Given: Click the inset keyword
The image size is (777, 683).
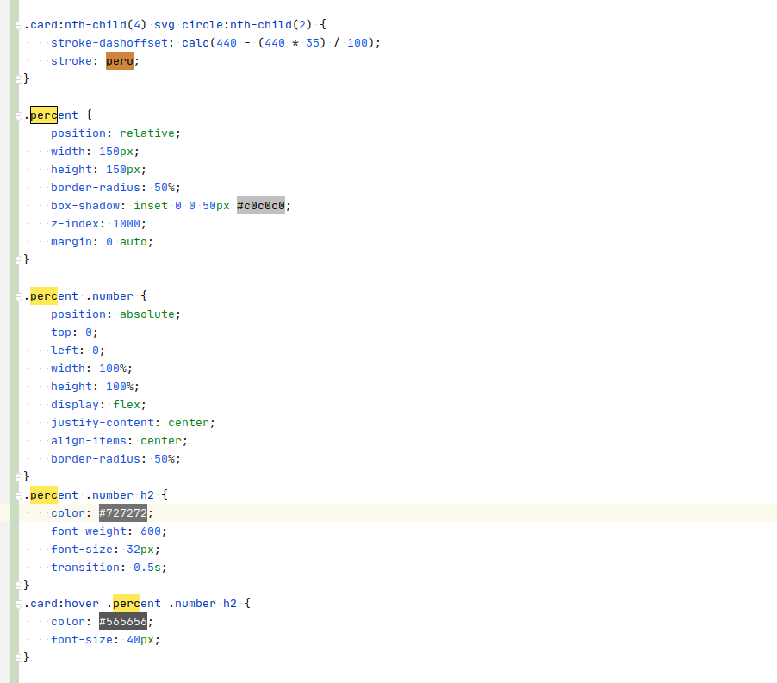Looking at the screenshot, I should 151,206.
